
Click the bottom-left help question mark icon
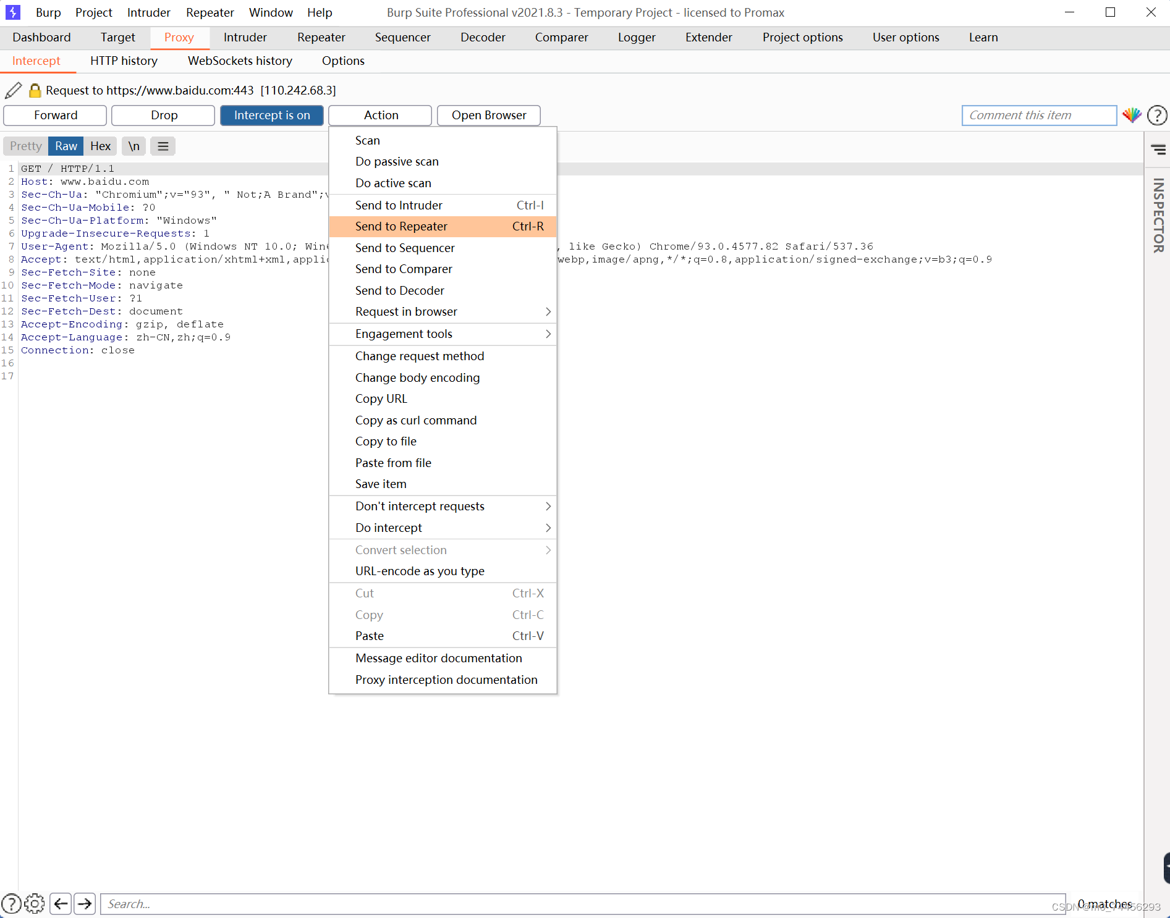(11, 904)
